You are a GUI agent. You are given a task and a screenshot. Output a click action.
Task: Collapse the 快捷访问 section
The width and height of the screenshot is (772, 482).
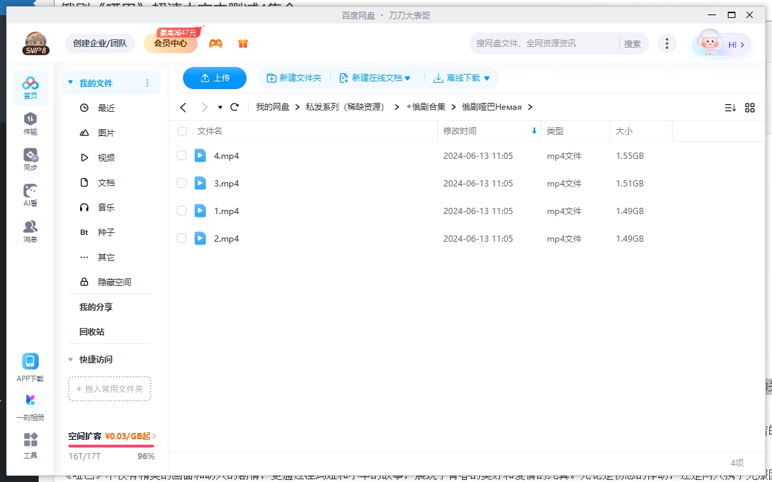(70, 359)
